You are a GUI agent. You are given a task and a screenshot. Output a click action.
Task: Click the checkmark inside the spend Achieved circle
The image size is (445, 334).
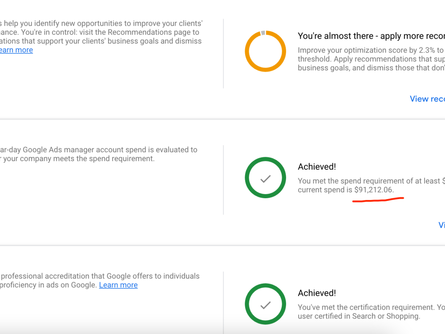click(x=265, y=179)
